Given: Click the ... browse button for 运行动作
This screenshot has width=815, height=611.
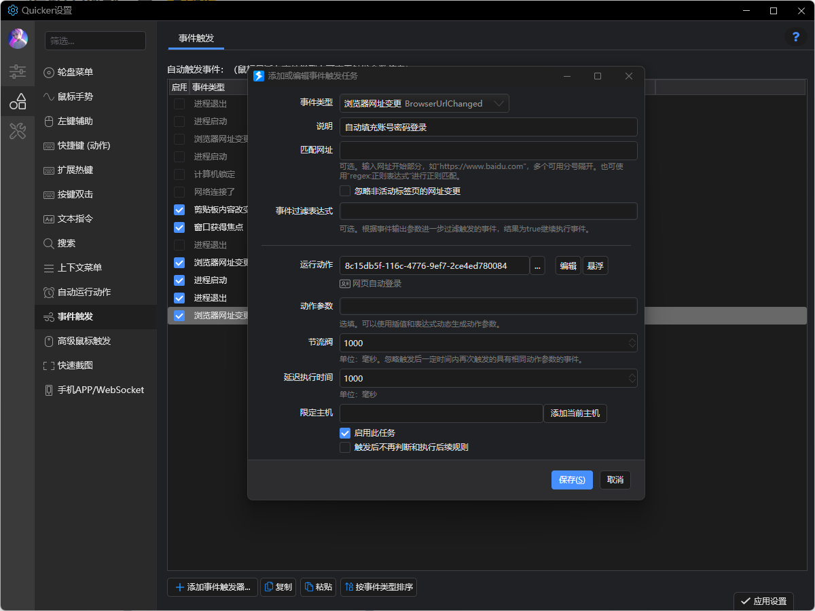Looking at the screenshot, I should (x=537, y=265).
